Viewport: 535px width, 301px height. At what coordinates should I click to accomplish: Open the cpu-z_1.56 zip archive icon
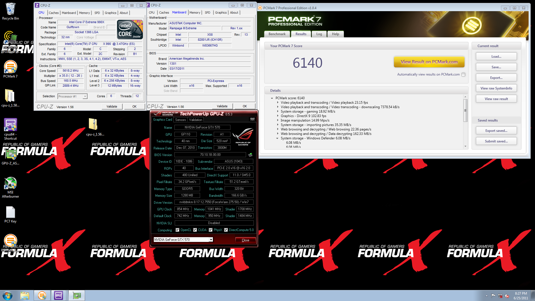(x=95, y=127)
